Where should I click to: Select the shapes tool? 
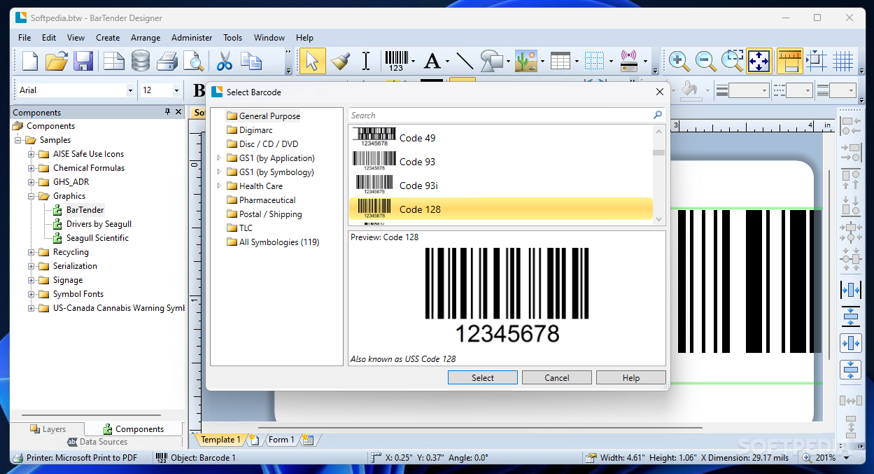[x=493, y=62]
